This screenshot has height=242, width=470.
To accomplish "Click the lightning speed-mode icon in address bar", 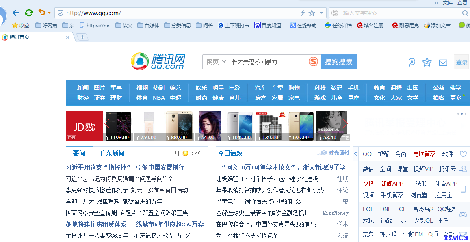I will coord(303,13).
